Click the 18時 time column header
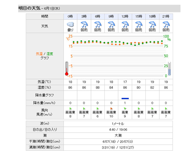The image size is (182, 151). point(152,17)
